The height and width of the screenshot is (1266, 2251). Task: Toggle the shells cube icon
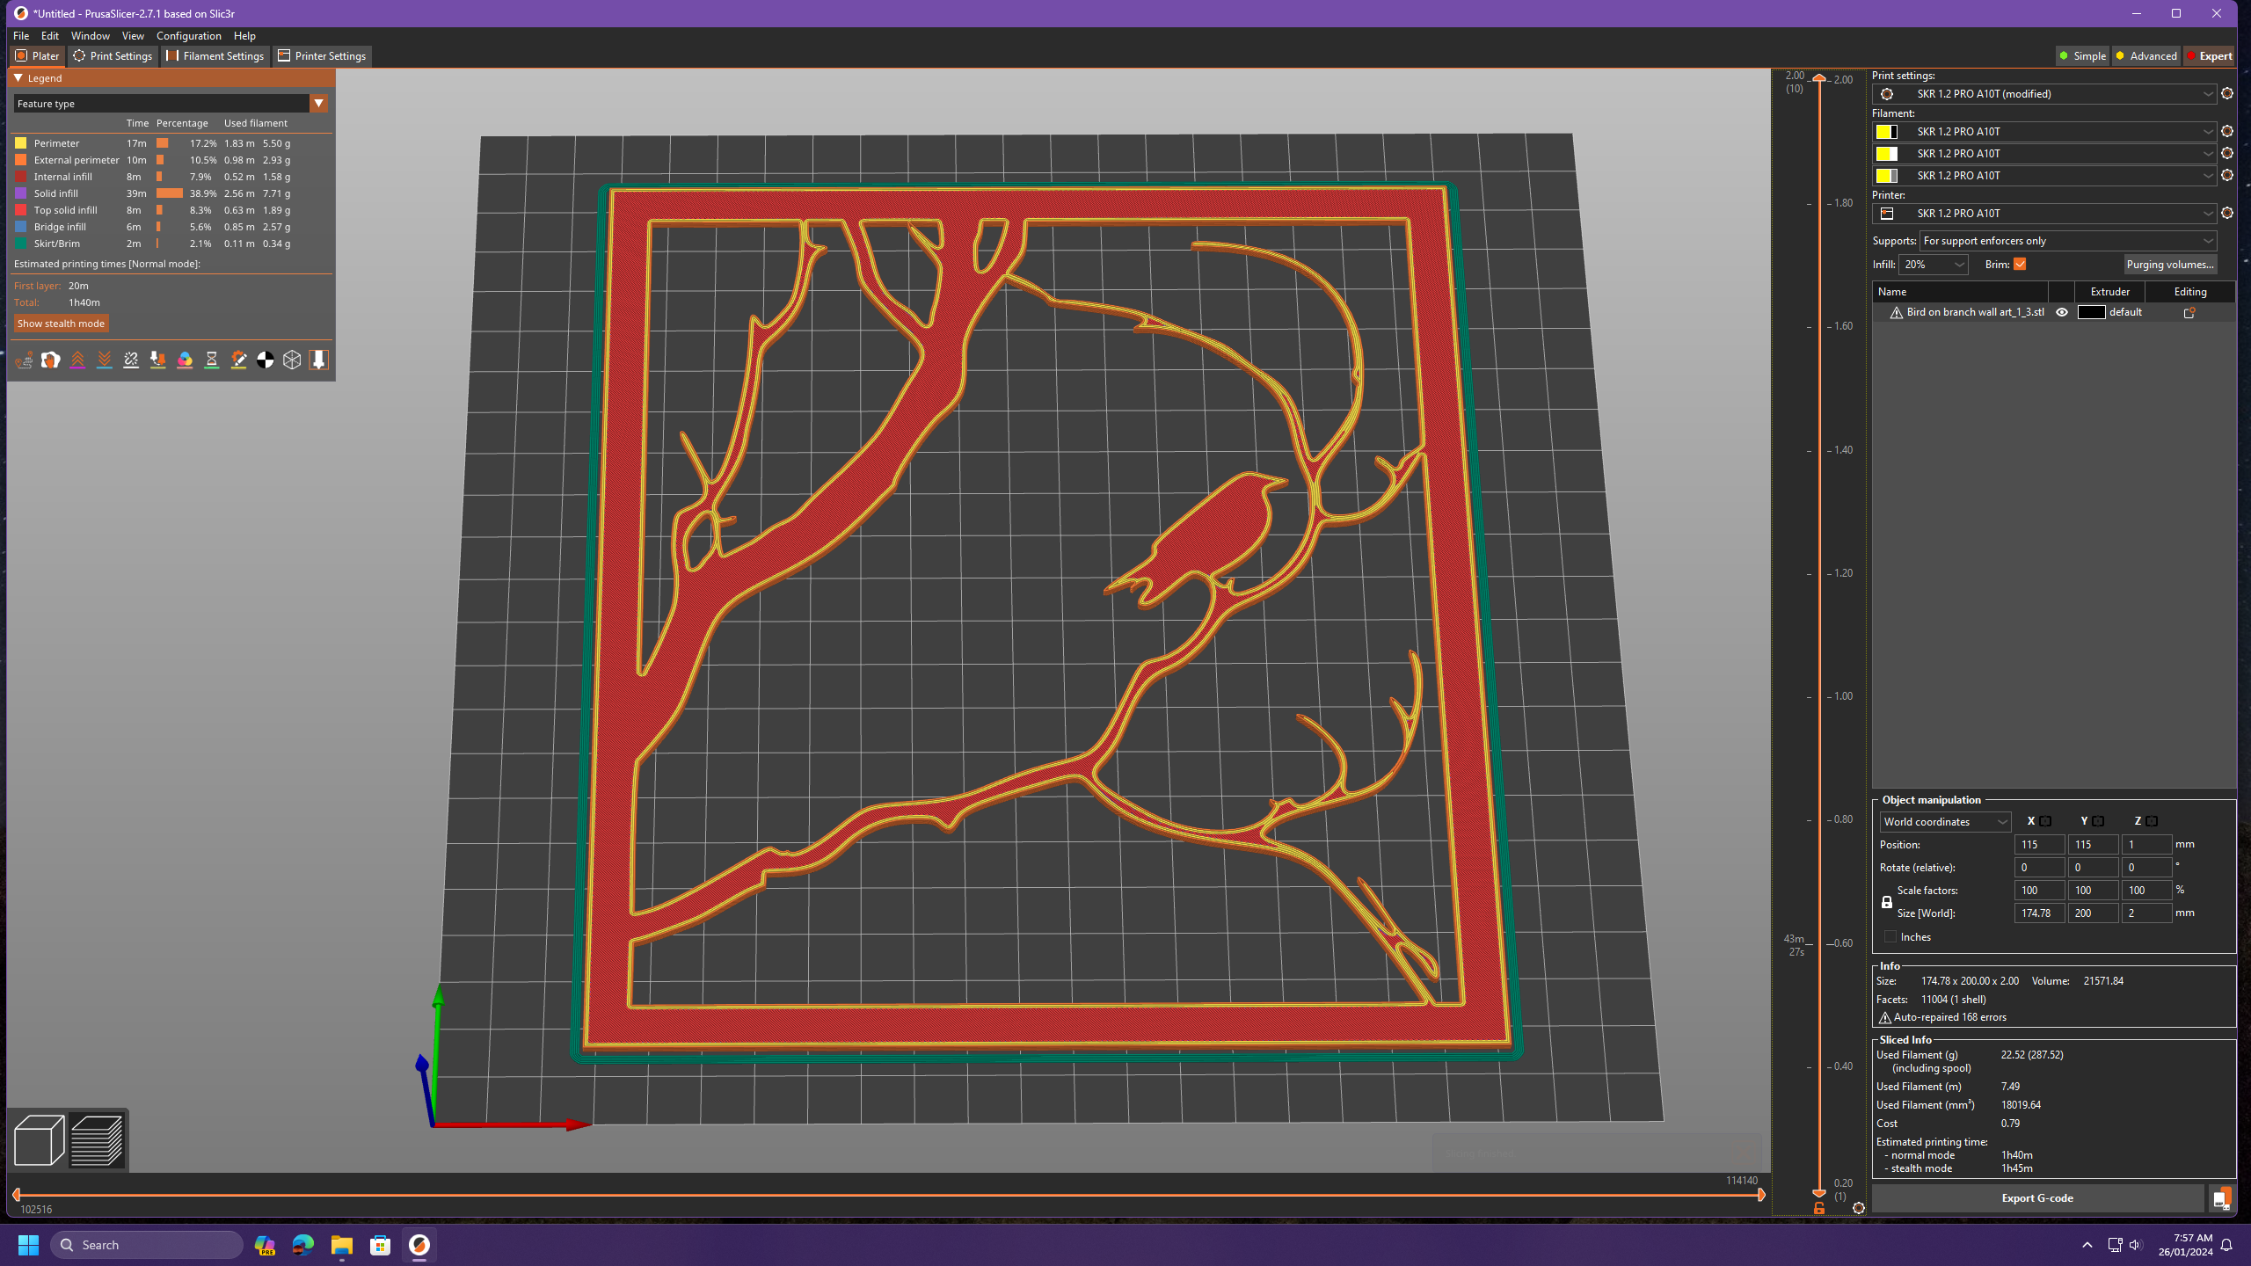[292, 360]
